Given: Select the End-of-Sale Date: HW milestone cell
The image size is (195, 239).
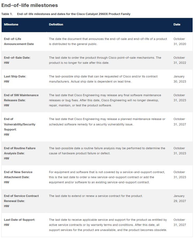Looking at the screenshot, I should (x=17, y=60).
